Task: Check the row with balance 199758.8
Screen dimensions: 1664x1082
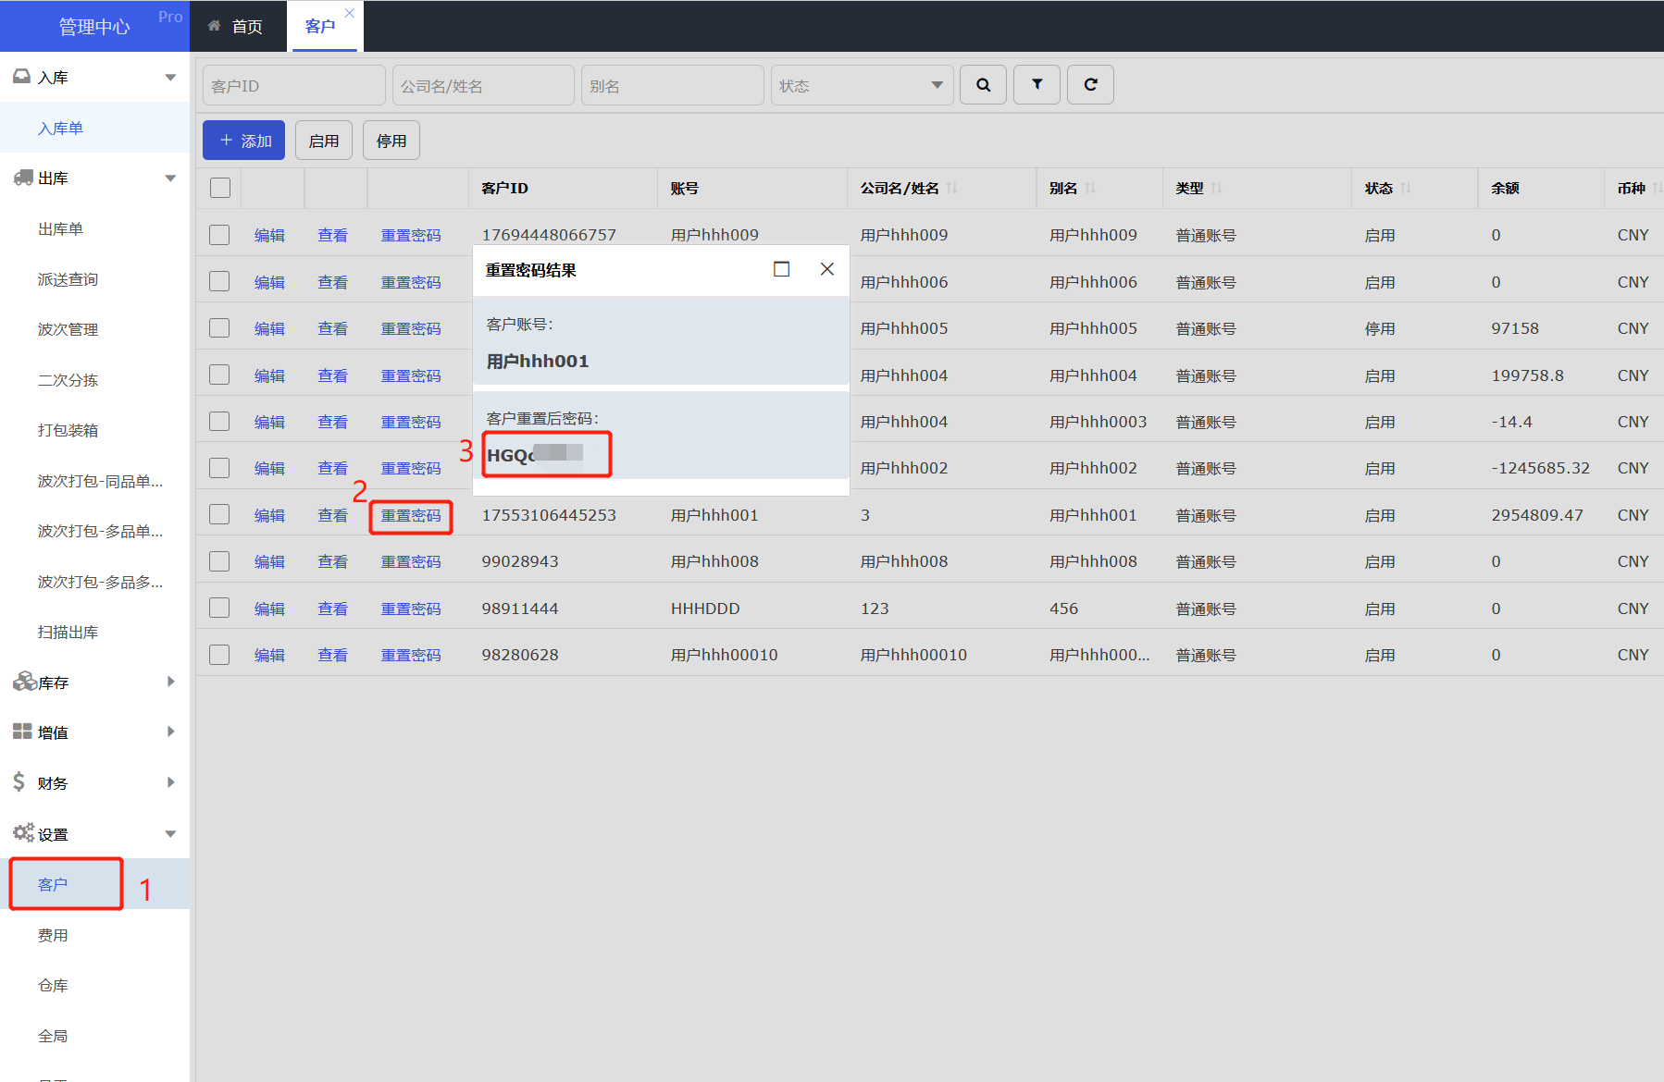Action: [219, 375]
